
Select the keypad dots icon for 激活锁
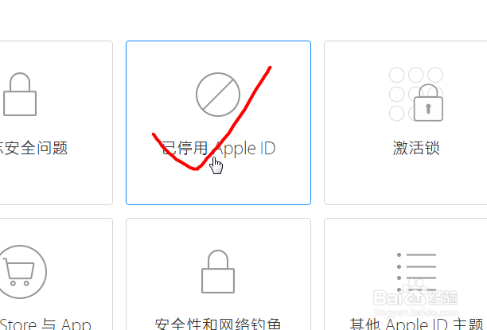pyautogui.click(x=416, y=94)
